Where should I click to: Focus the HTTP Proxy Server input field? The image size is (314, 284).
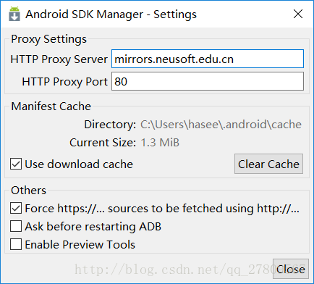208,59
